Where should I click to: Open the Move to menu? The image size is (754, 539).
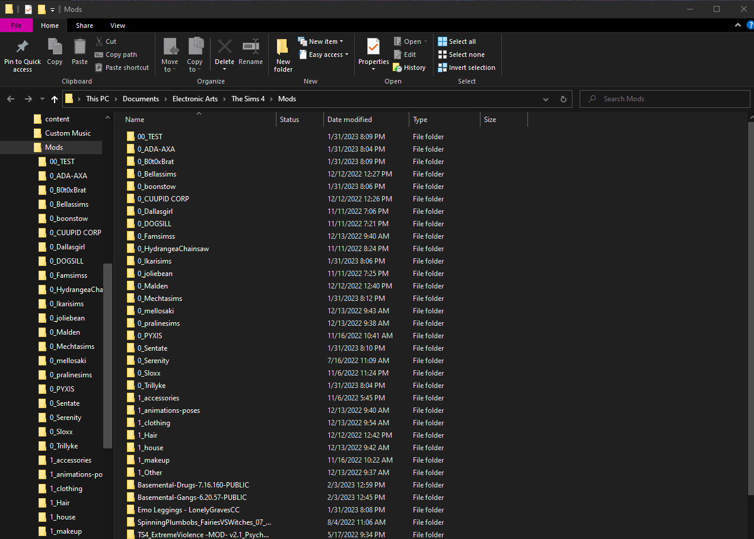[170, 56]
